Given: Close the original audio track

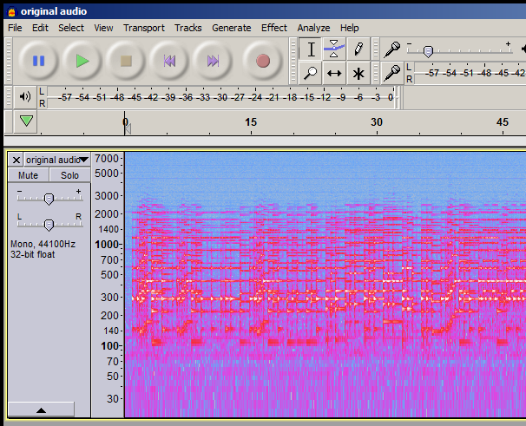Looking at the screenshot, I should [16, 160].
